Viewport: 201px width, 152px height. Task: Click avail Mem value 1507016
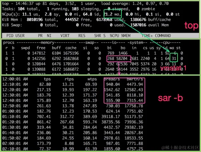click(x=138, y=25)
